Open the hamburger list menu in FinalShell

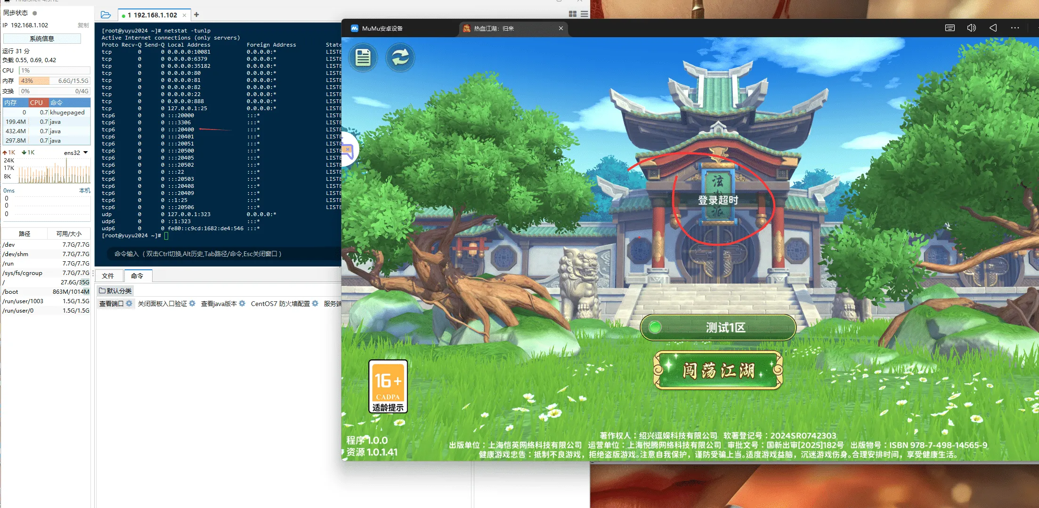(x=584, y=14)
